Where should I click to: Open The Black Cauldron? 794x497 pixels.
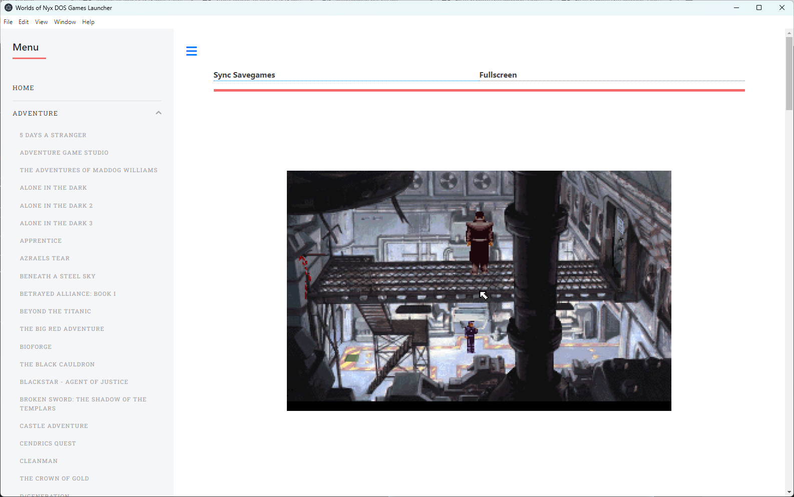[57, 364]
